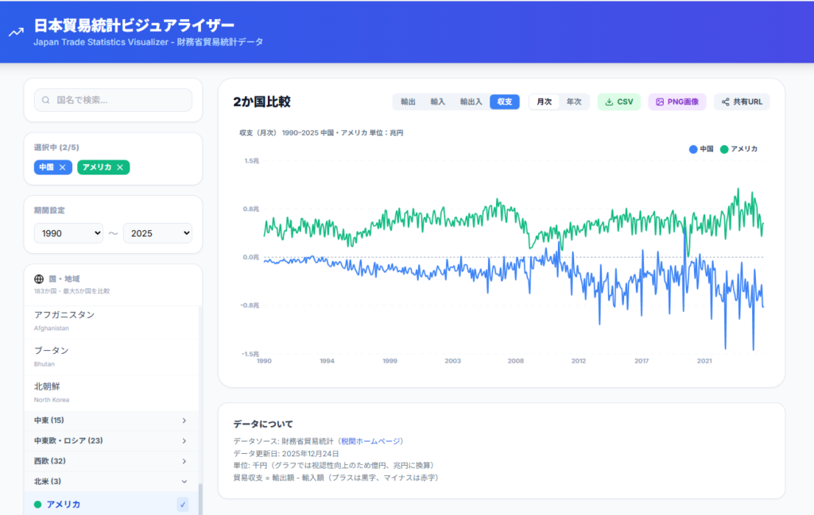The height and width of the screenshot is (515, 814).
Task: Expand the 中東 (15) region group
Action: pyautogui.click(x=111, y=421)
